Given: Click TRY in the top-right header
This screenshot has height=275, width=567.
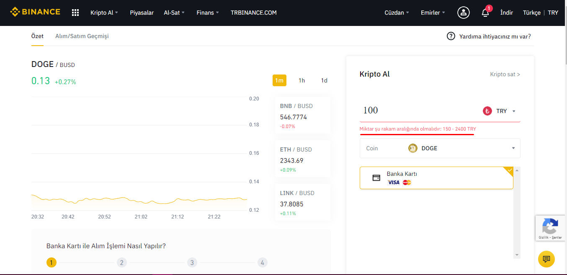Looking at the screenshot, I should [x=553, y=13].
